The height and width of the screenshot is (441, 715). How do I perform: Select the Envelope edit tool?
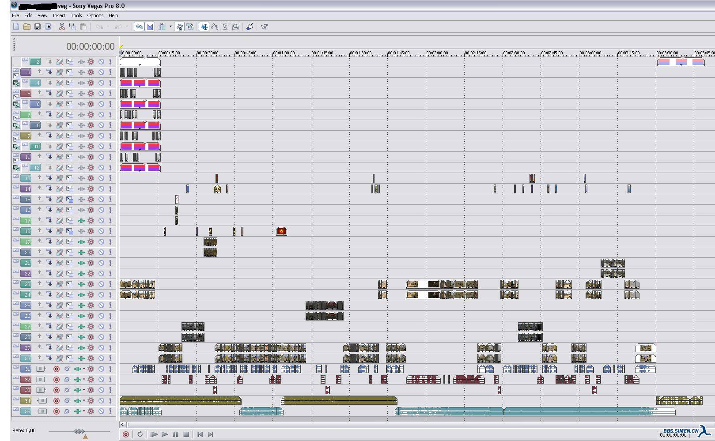(x=215, y=26)
